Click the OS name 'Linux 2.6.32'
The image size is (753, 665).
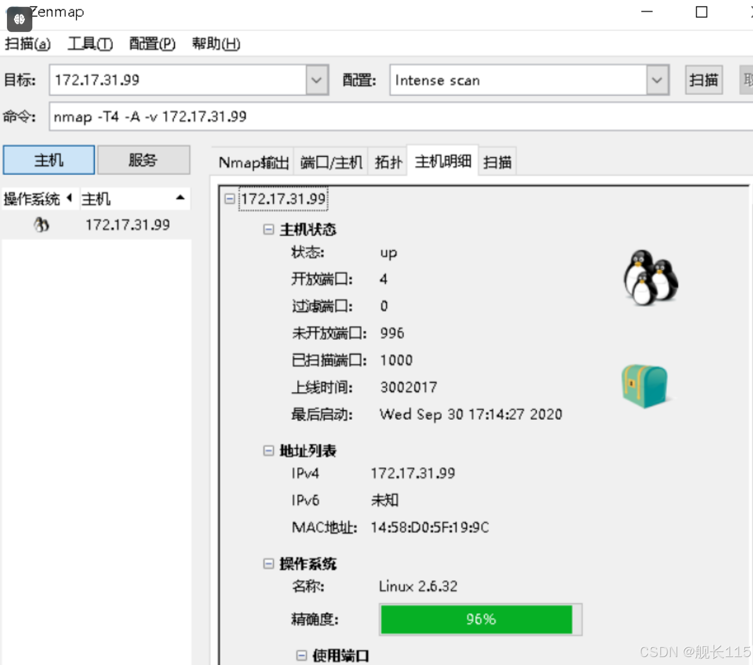tap(418, 586)
